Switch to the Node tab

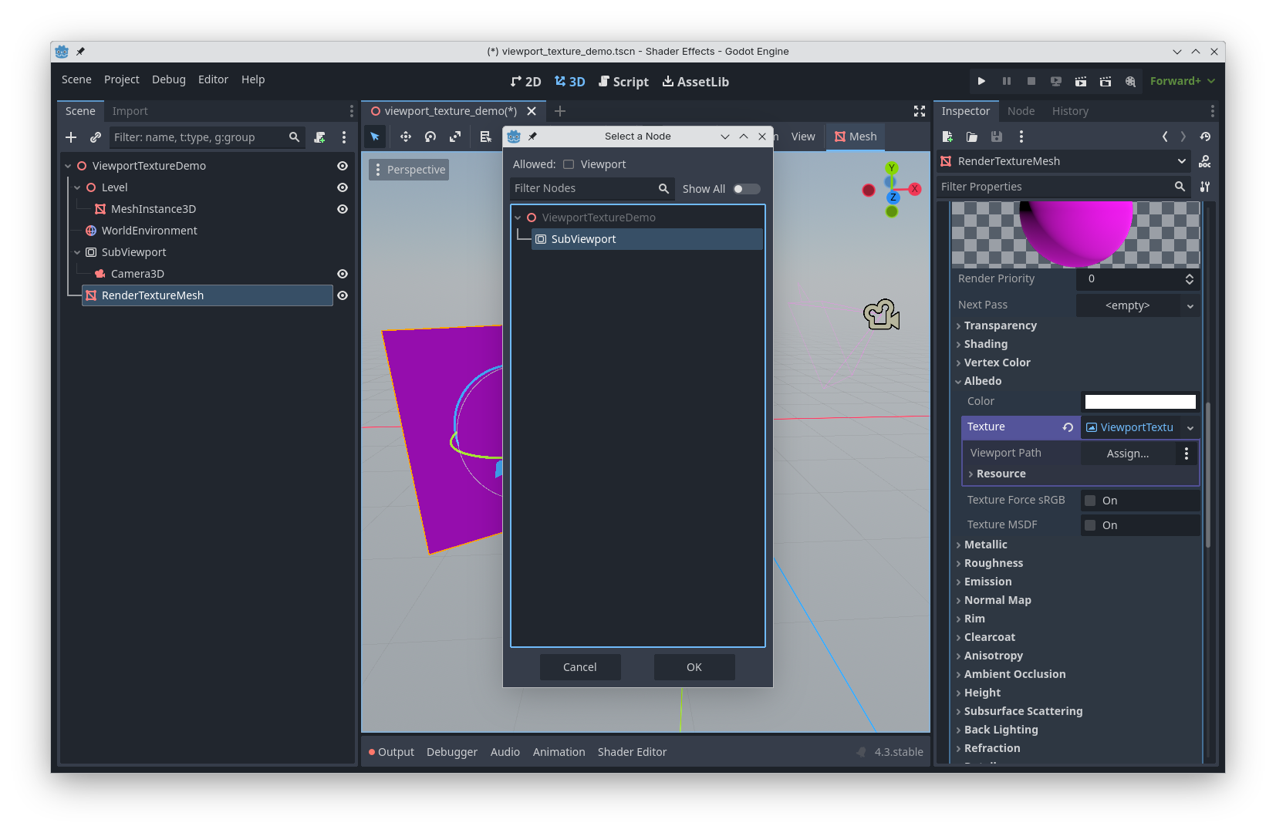(1021, 111)
